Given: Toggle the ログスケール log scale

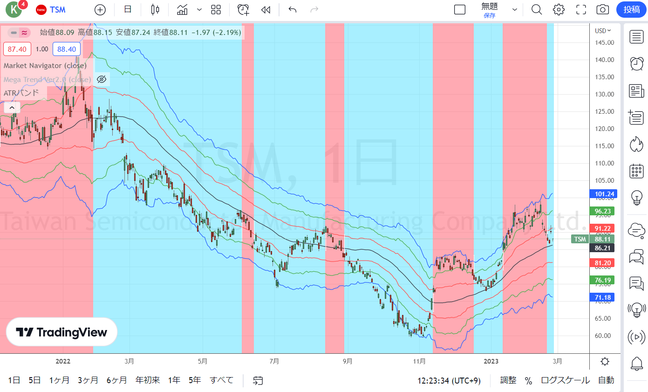Looking at the screenshot, I should click(x=565, y=380).
